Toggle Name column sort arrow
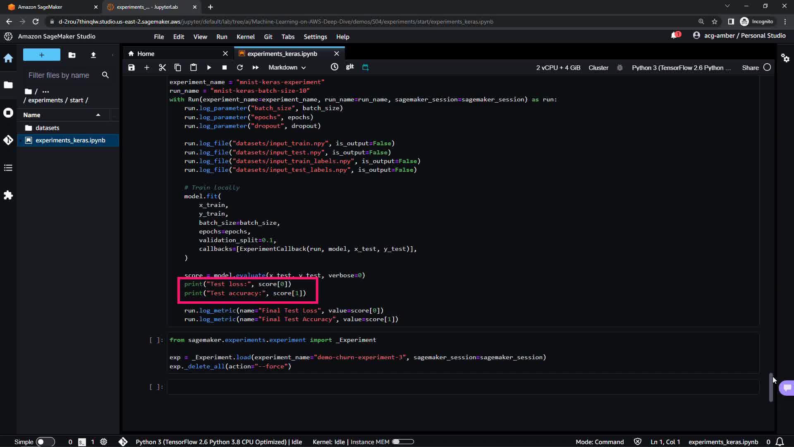The height and width of the screenshot is (447, 794). [x=98, y=115]
